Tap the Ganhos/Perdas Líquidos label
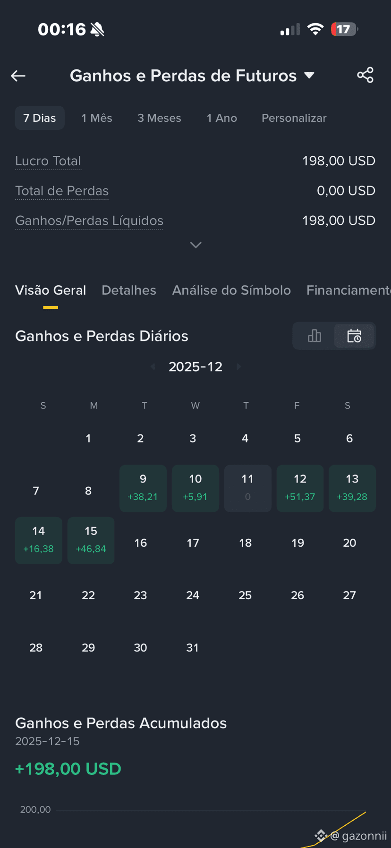The width and height of the screenshot is (391, 848). pyautogui.click(x=89, y=220)
